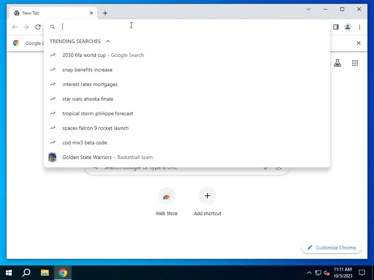Open Chrome's three-dot menu
This screenshot has width=374, height=280.
[359, 27]
